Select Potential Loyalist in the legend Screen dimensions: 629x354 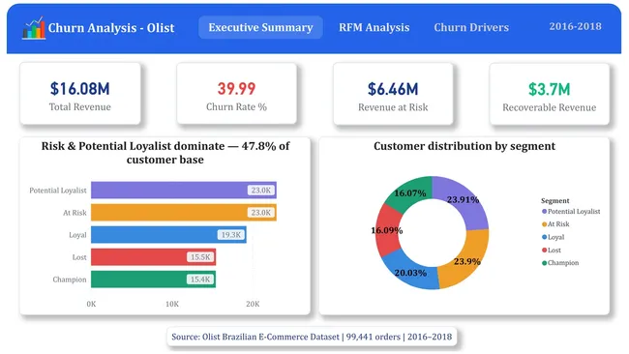pyautogui.click(x=571, y=211)
